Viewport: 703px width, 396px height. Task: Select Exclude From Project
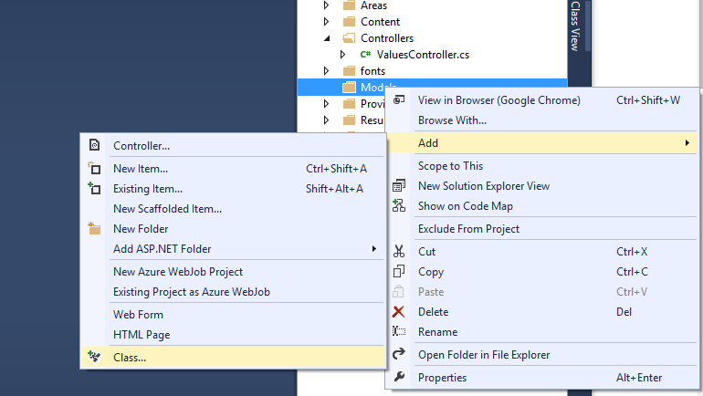(x=468, y=229)
